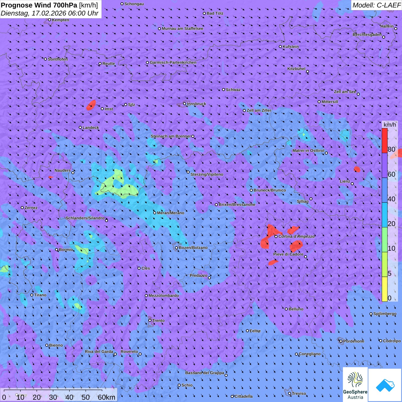Click the 'Rovereto' label
The width and height of the screenshot is (402, 402).
[129, 351]
